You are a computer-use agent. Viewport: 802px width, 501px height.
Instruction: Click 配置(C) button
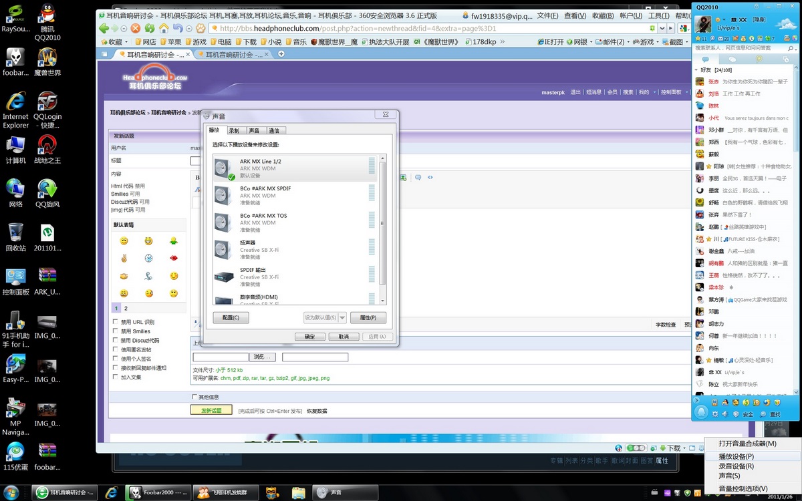pyautogui.click(x=231, y=318)
